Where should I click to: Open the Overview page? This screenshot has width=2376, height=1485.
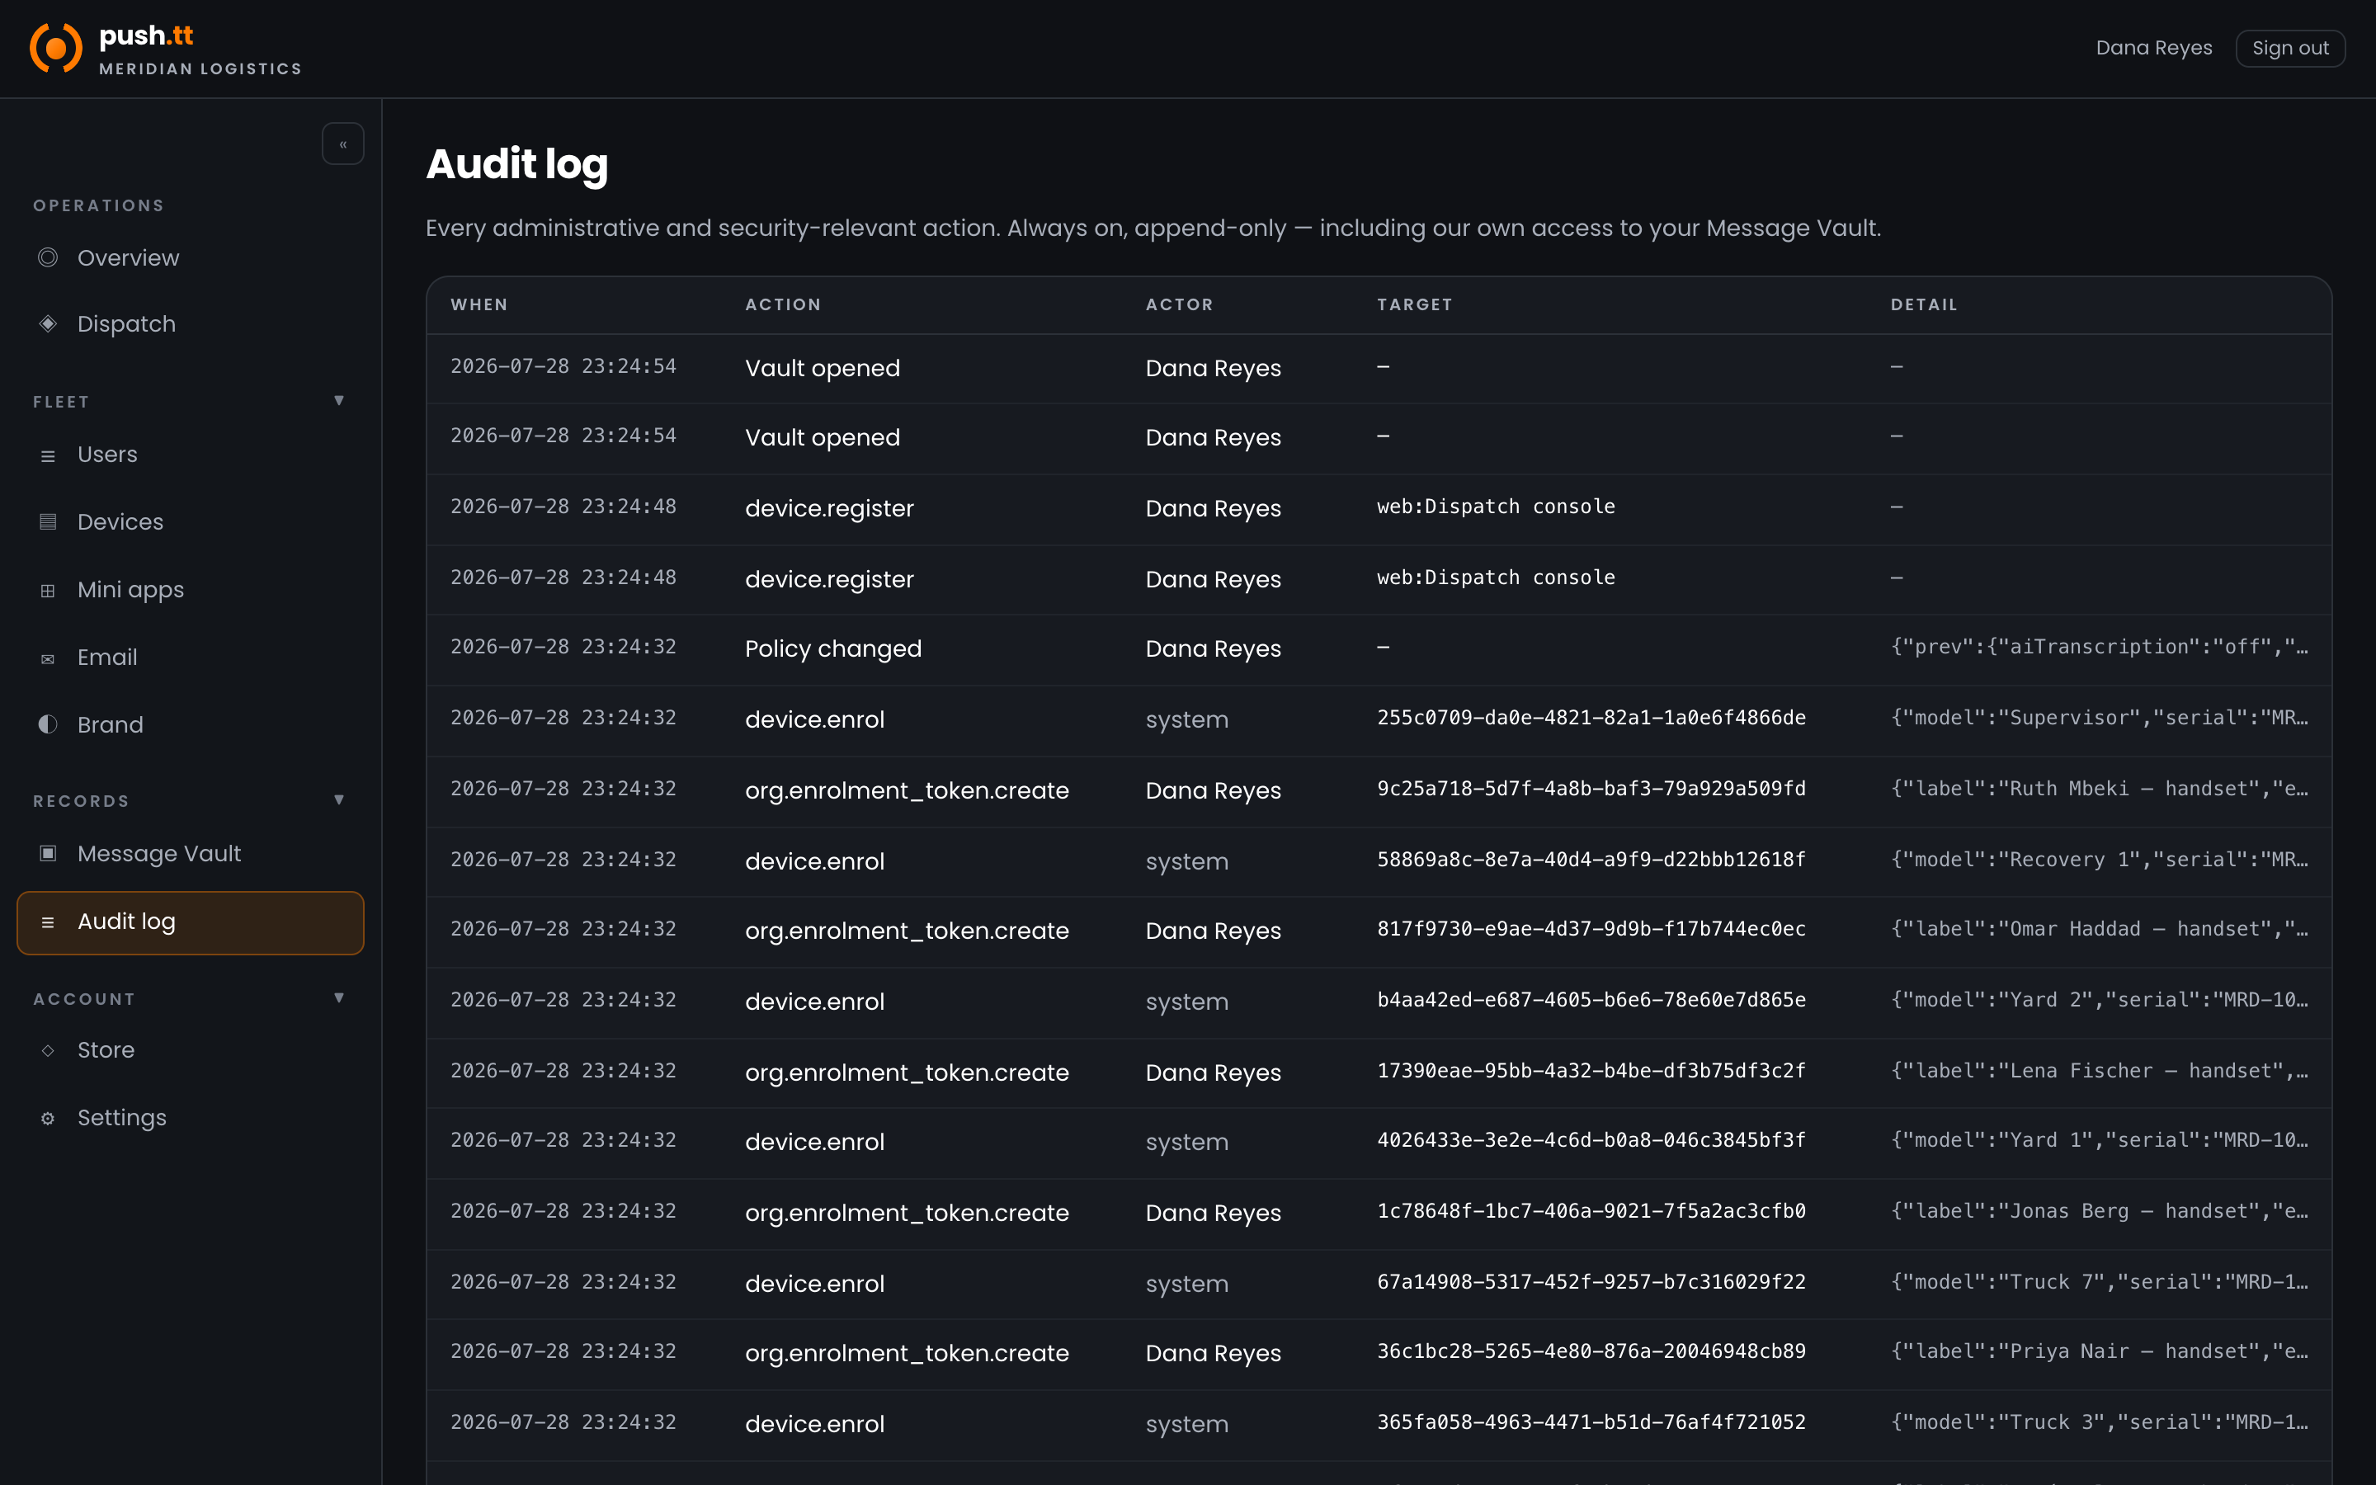[x=191, y=257]
